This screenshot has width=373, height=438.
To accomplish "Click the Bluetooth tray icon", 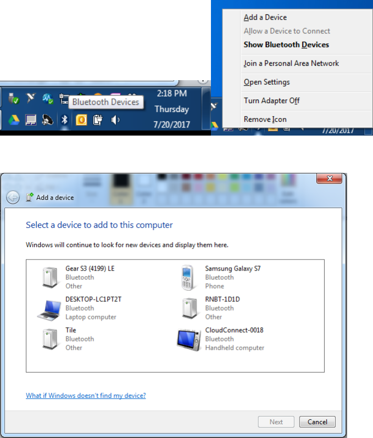I will pos(65,120).
